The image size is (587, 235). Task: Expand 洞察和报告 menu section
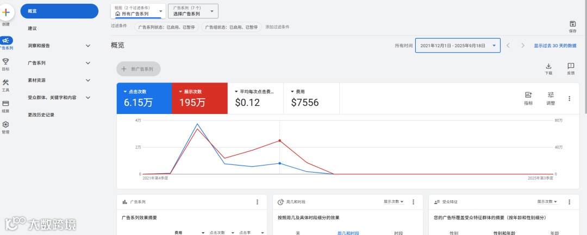point(88,46)
